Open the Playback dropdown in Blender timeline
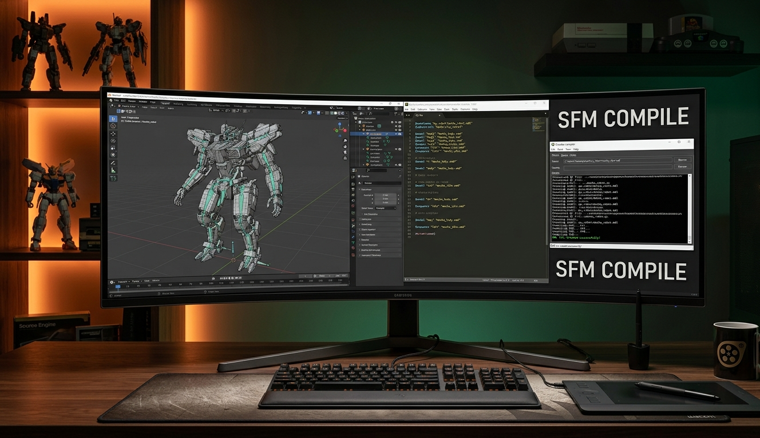Viewport: 760px width, 438px height. tap(124, 282)
